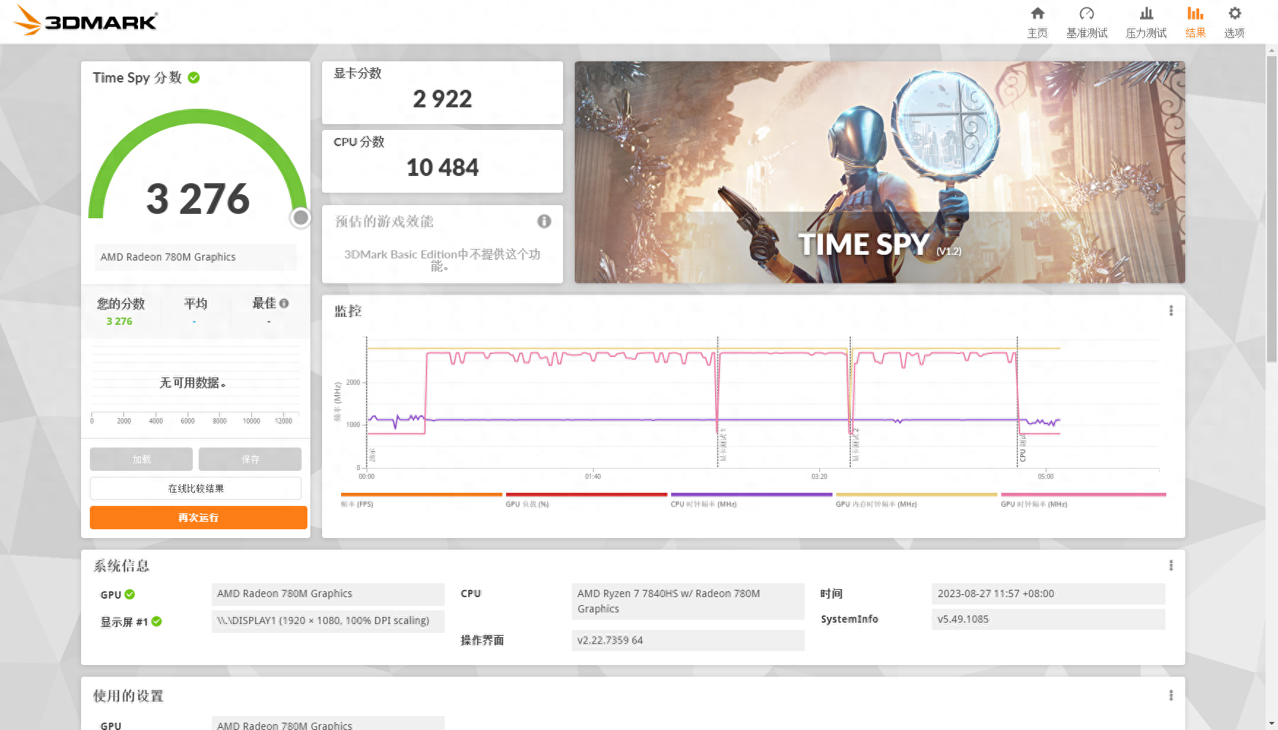Open the 系统信息 panel three-dot menu

(1171, 565)
